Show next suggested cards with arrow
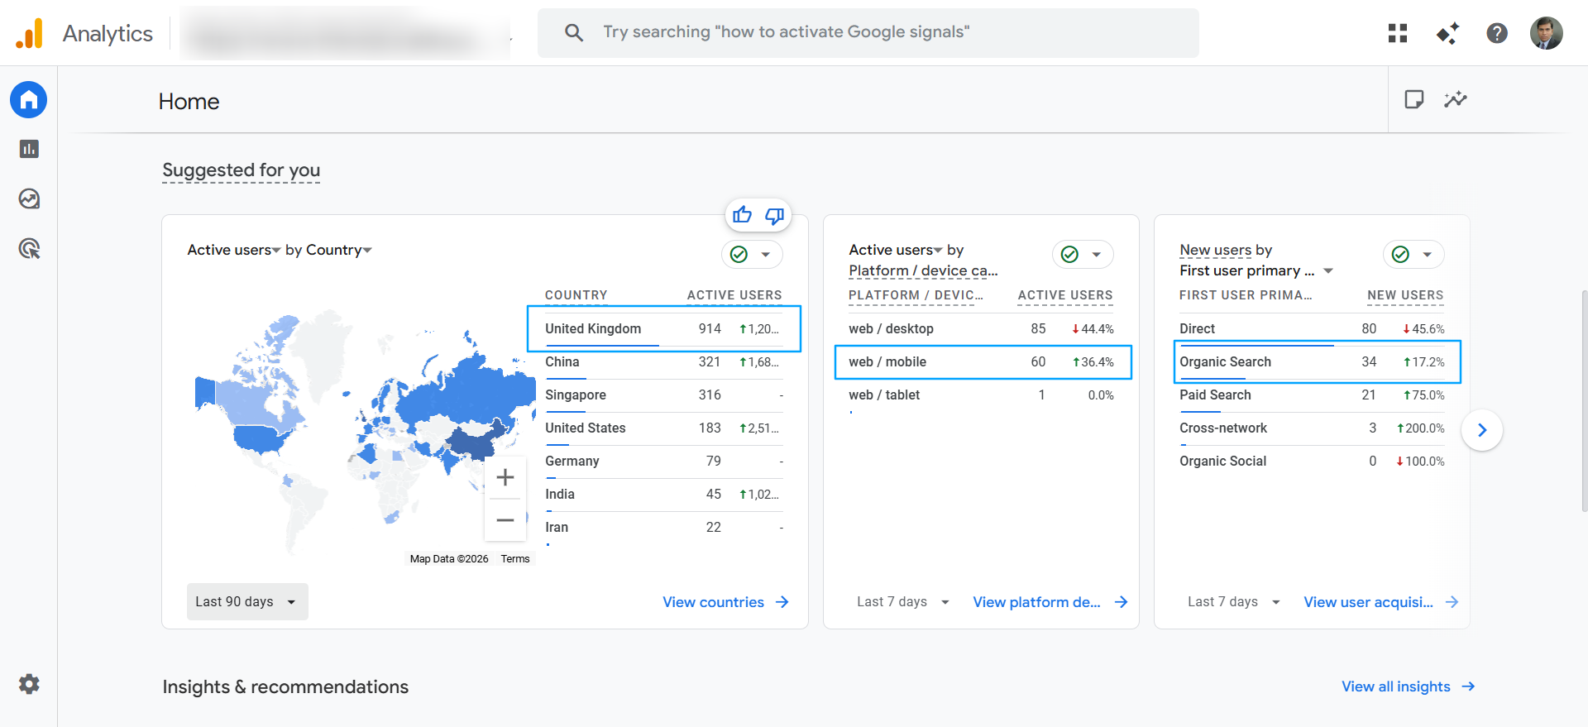Screen dimensions: 1588x727 pos(1482,430)
